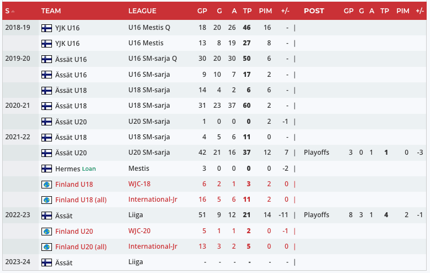Open the Liiga league link for 2022-23

[x=137, y=216]
